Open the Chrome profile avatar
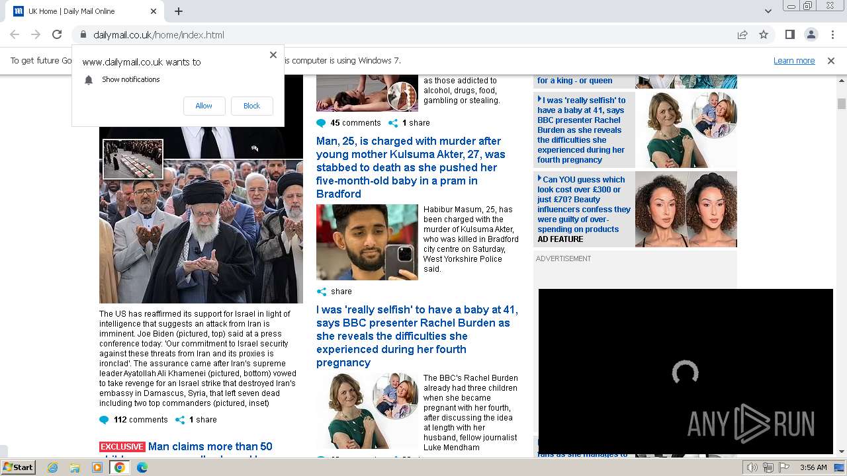Image resolution: width=847 pixels, height=476 pixels. 811,34
